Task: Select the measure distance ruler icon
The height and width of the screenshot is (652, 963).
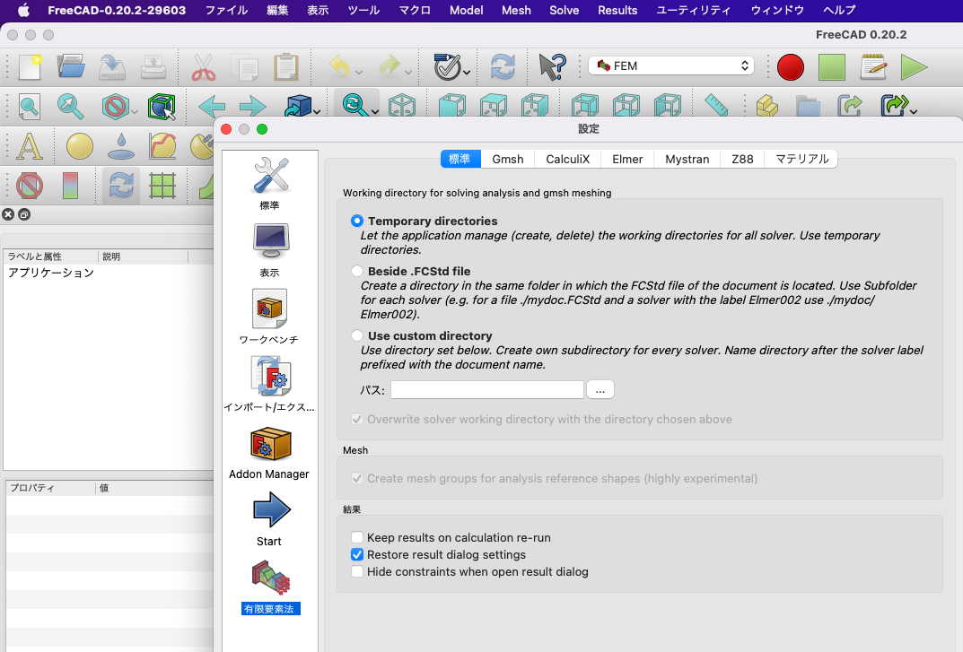Action: tap(715, 105)
